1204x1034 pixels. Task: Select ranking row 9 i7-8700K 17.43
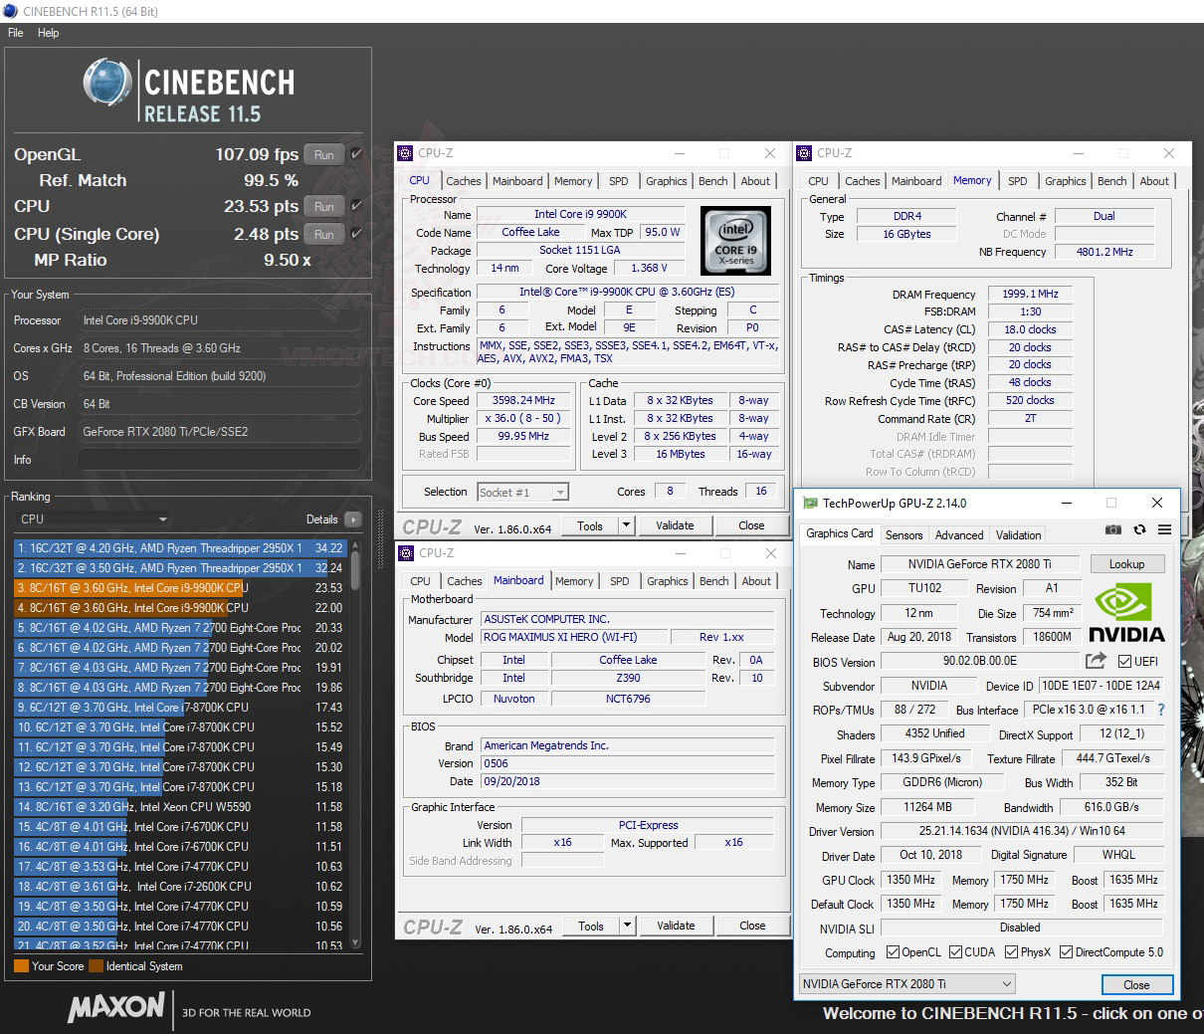pos(180,708)
